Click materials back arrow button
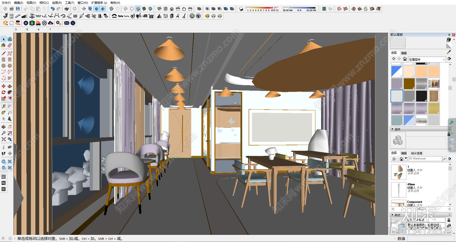 (x=394, y=59)
